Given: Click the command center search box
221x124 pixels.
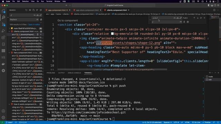Looking at the screenshot, I should tap(114, 5).
